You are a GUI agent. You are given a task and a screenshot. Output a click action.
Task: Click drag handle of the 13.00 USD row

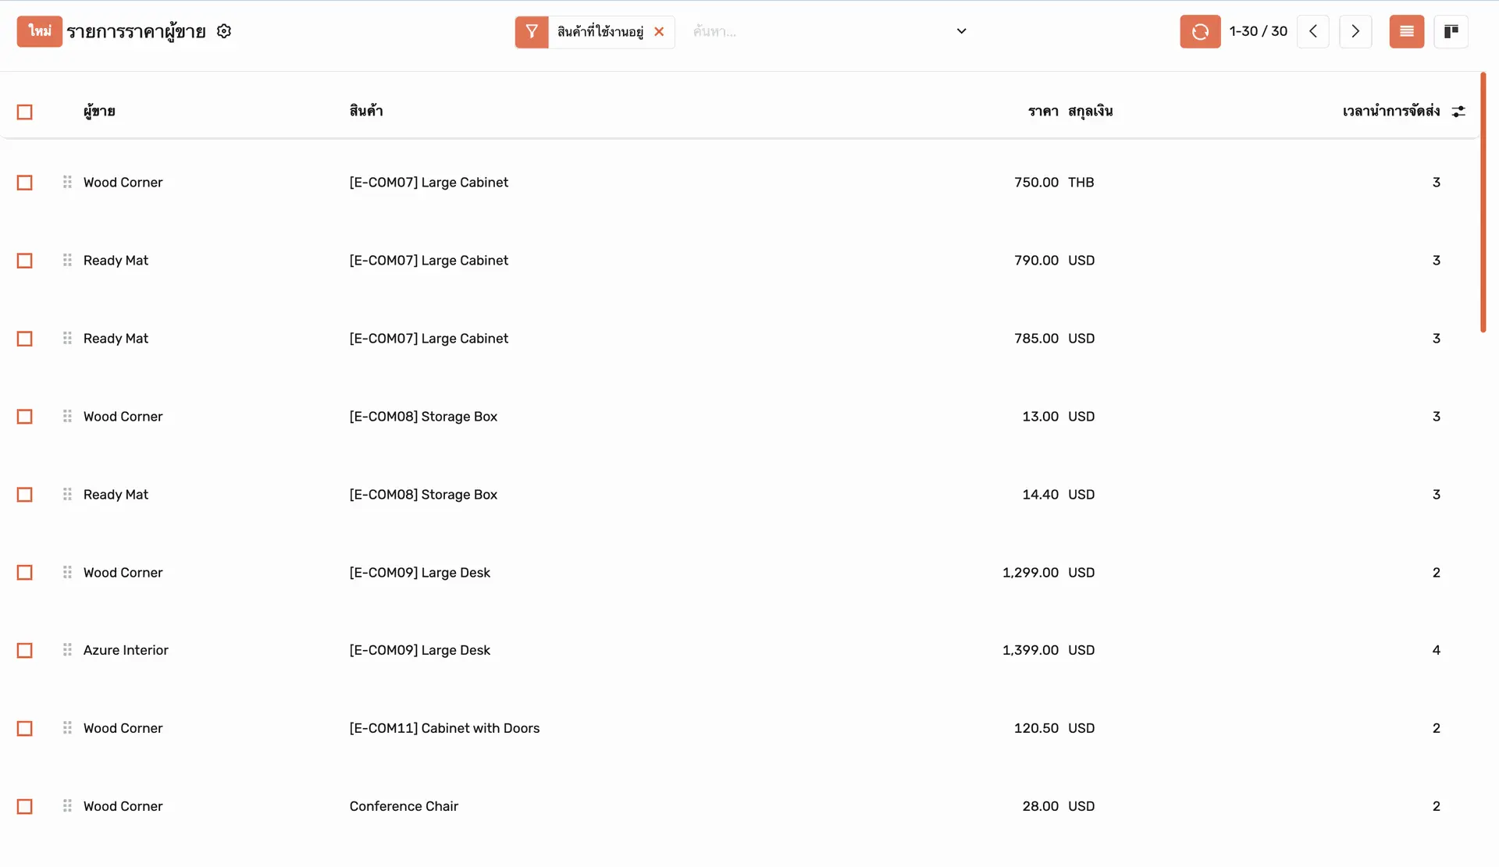(x=67, y=416)
